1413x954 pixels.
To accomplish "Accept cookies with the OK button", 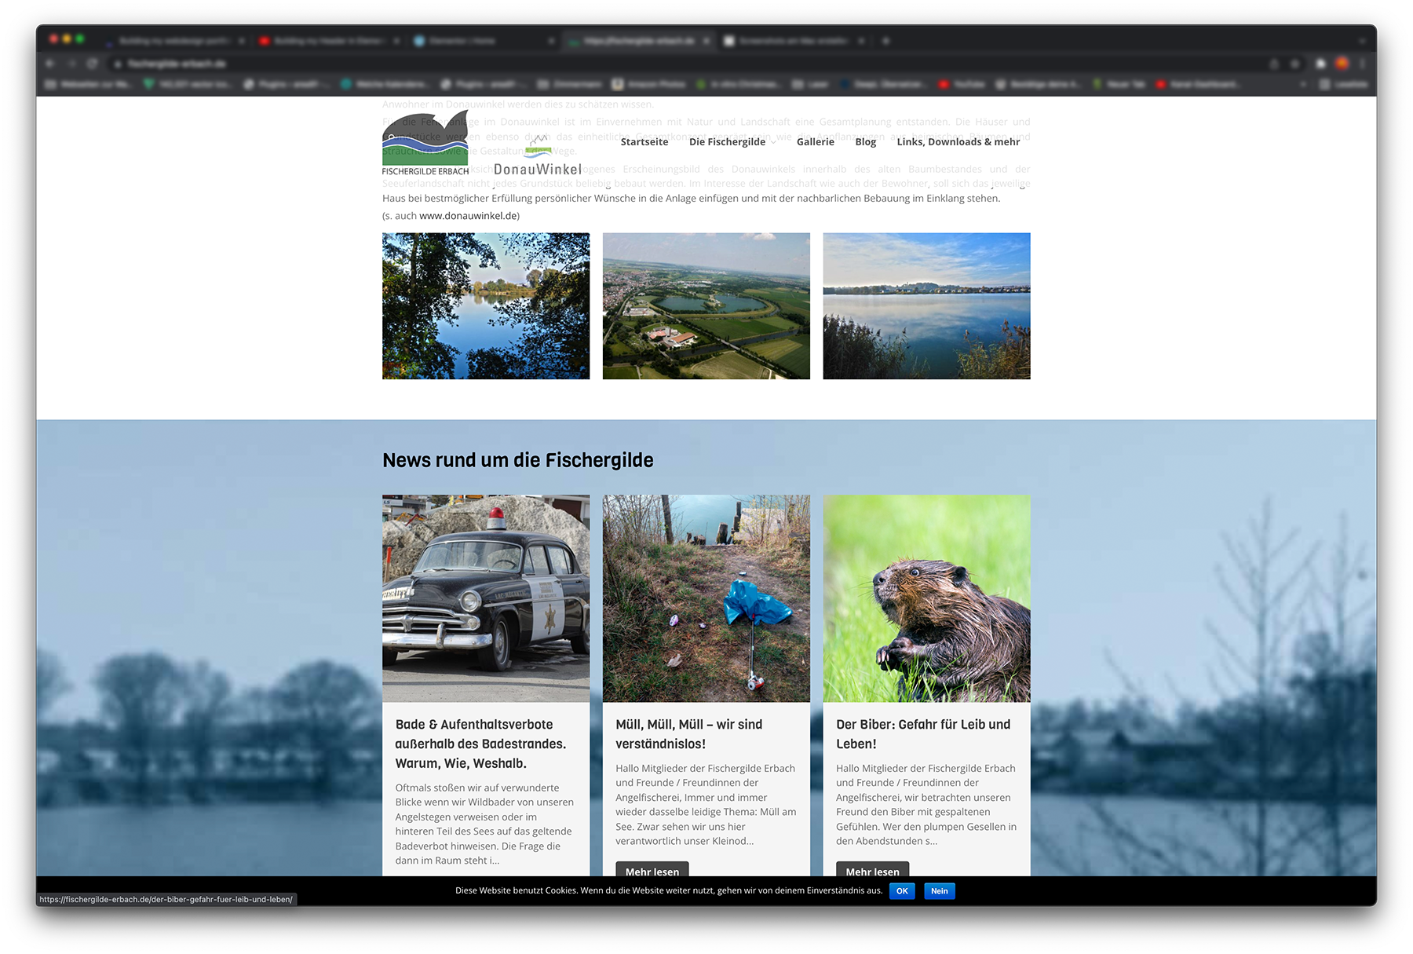I will point(902,891).
